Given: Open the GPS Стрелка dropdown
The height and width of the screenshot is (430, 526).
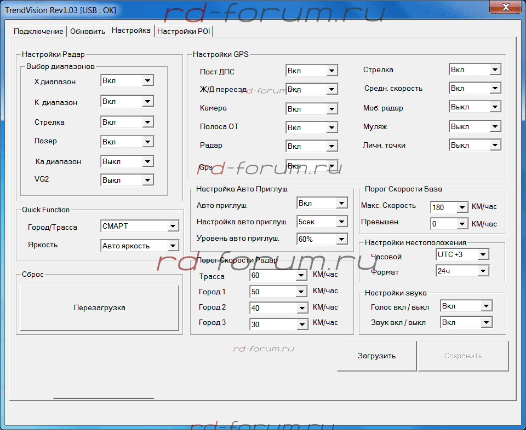Looking at the screenshot, I should pyautogui.click(x=475, y=69).
